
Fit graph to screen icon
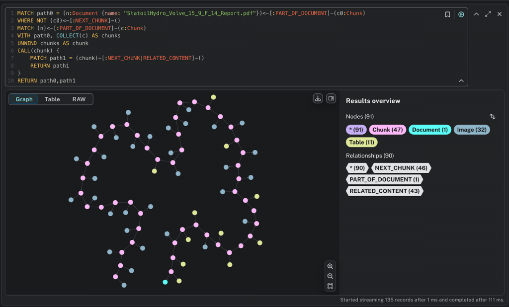pyautogui.click(x=330, y=286)
